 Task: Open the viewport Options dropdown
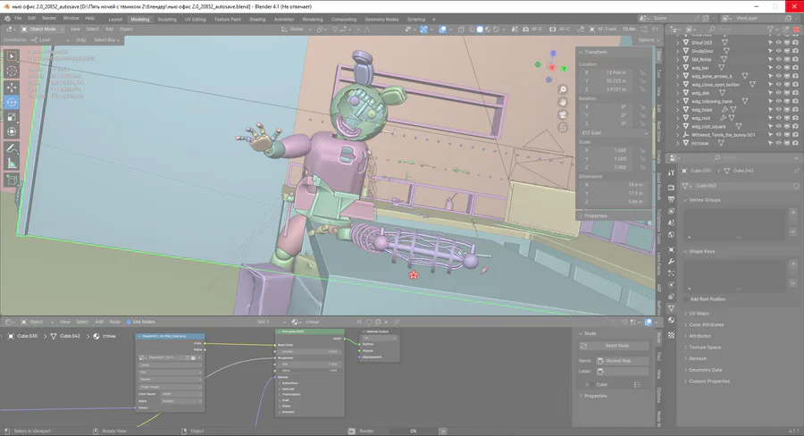[x=649, y=40]
